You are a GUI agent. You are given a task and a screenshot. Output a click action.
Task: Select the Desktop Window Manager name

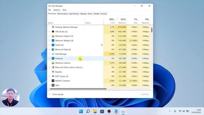point(67,27)
